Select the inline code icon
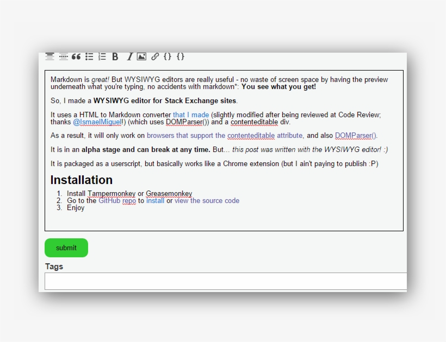The image size is (446, 342). [168, 56]
